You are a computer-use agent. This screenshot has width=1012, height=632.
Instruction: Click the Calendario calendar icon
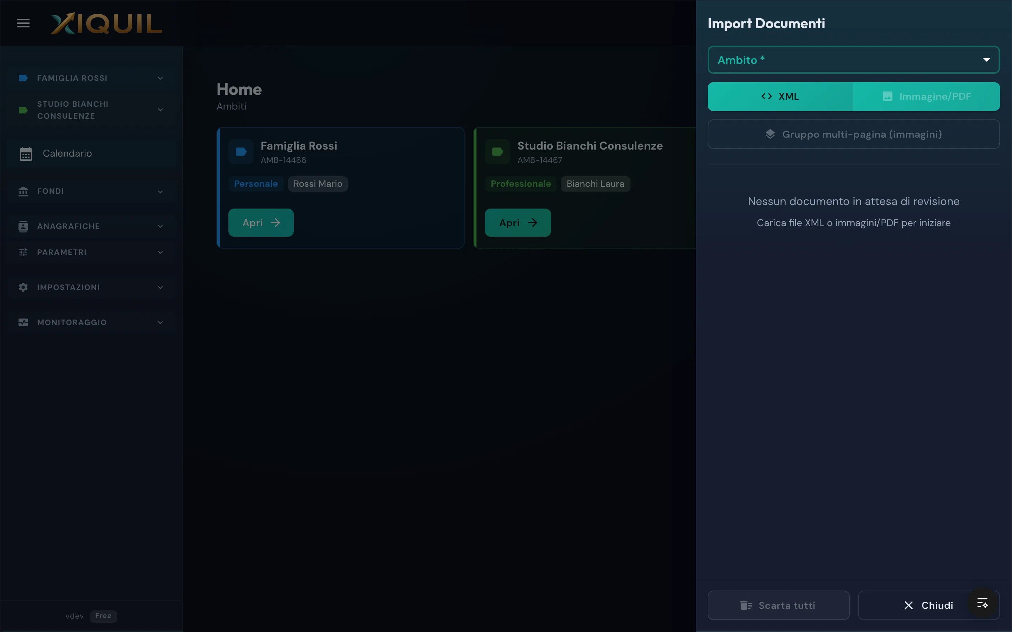[26, 153]
